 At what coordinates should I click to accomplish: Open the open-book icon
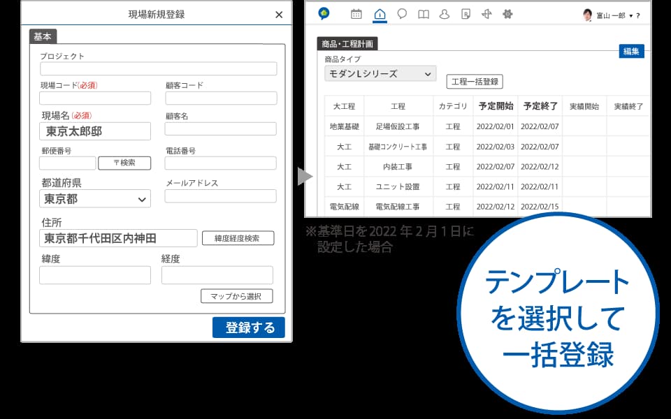(424, 15)
